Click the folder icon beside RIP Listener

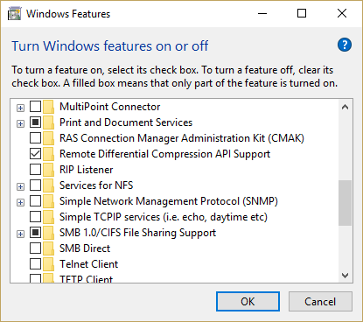click(48, 170)
